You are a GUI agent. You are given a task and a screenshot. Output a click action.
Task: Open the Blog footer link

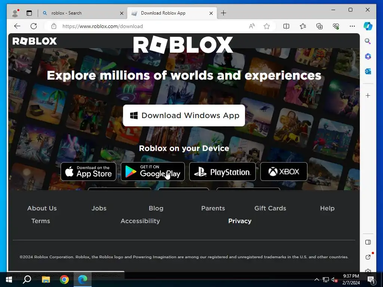coord(156,208)
